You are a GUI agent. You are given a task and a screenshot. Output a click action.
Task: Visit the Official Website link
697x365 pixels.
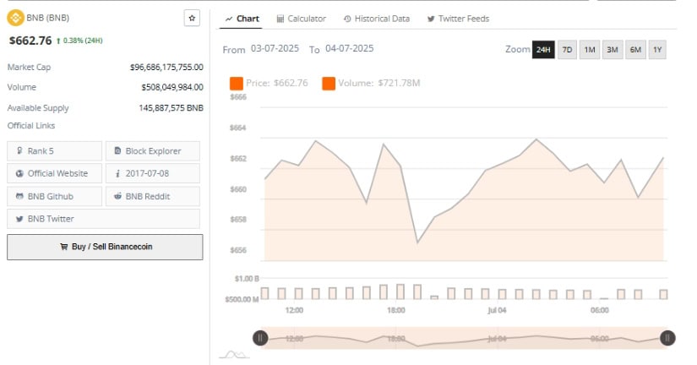click(54, 173)
